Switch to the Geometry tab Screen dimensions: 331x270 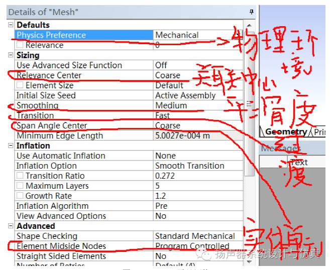[286, 132]
